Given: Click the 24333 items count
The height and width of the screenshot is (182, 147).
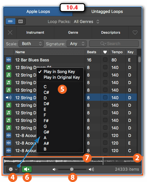Looking at the screenshot, I should pyautogui.click(x=127, y=169).
